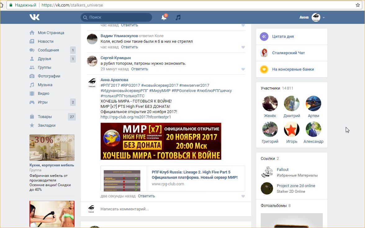Click the yellow heart icon of На консервные банки
Screen dimensions: 365x228
pos(264,69)
